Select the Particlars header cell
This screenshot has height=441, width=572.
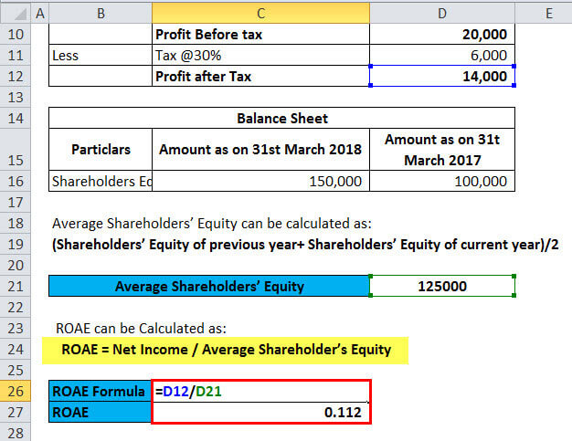100,149
